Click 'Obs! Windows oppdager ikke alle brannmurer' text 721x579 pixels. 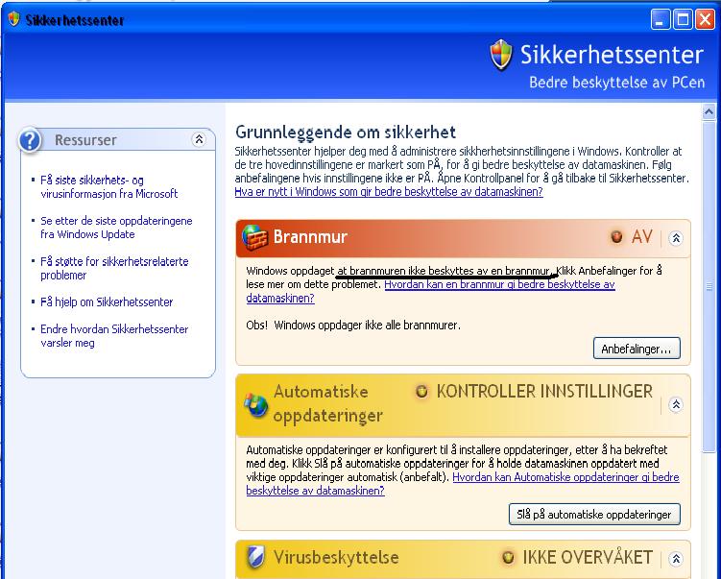[x=353, y=326]
